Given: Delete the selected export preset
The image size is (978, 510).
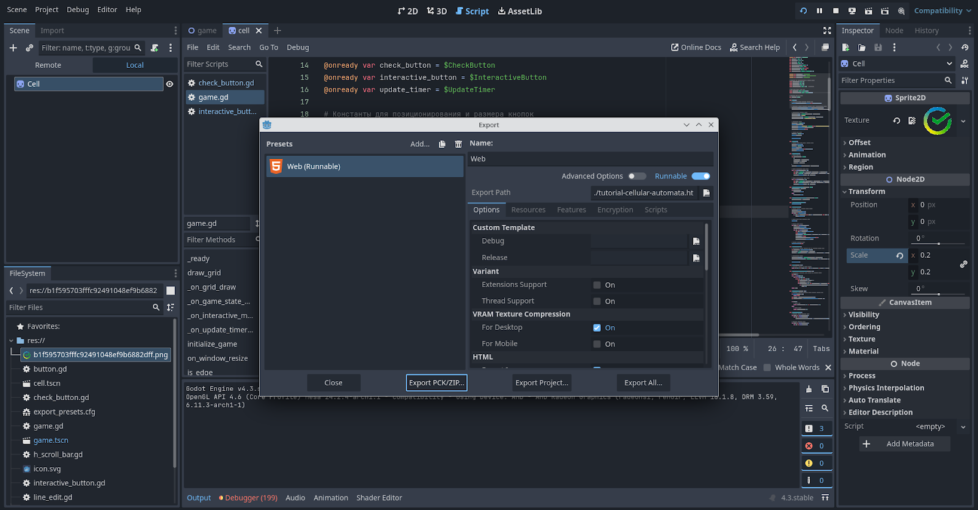Looking at the screenshot, I should coord(458,144).
